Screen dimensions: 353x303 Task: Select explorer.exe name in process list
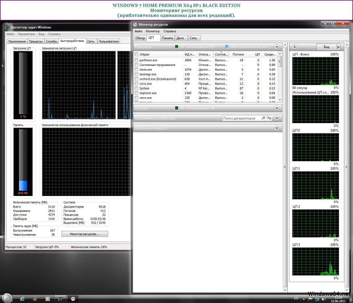click(148, 93)
